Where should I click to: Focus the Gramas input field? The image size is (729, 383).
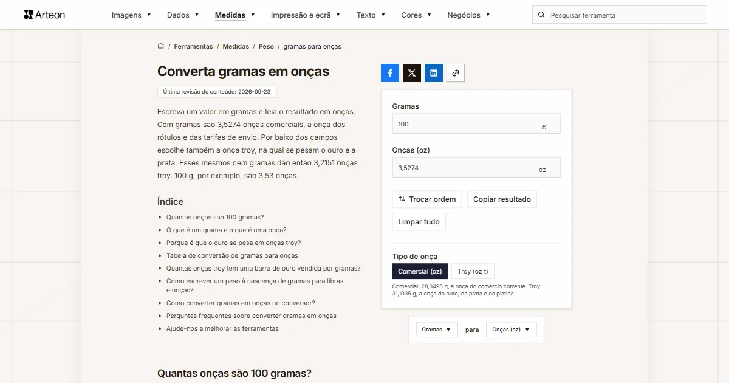coord(476,124)
